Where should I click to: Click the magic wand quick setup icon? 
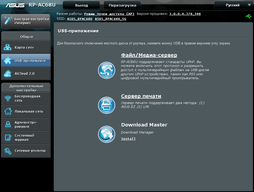8,20
